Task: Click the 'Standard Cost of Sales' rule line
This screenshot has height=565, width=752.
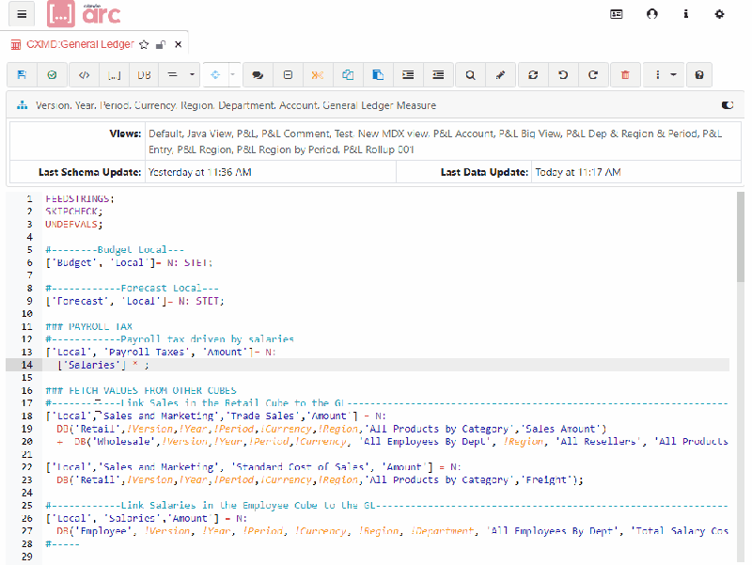Action: pos(253,467)
